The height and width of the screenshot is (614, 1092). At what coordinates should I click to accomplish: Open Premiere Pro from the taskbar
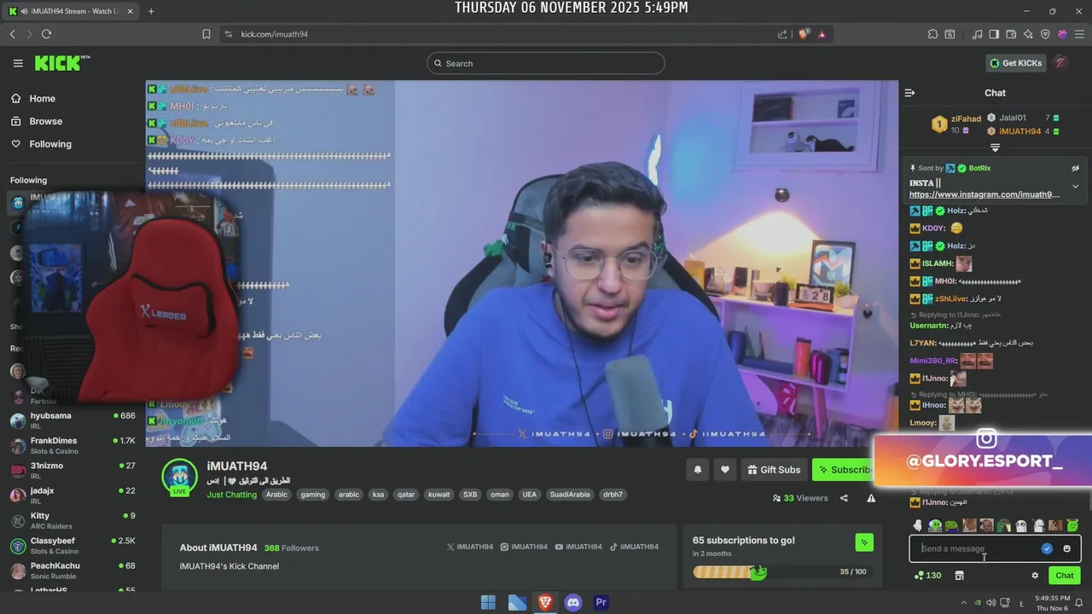pyautogui.click(x=601, y=602)
